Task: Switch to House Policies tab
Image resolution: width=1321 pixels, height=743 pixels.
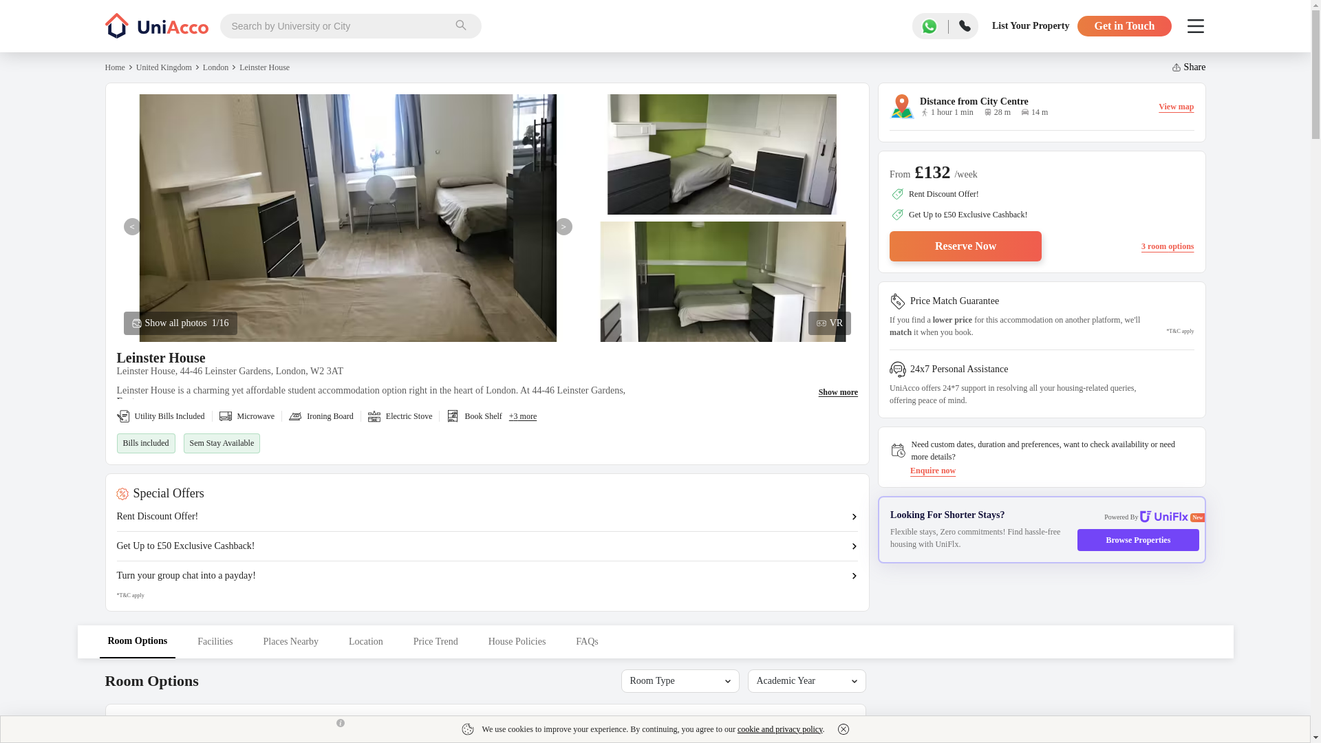Action: click(517, 642)
